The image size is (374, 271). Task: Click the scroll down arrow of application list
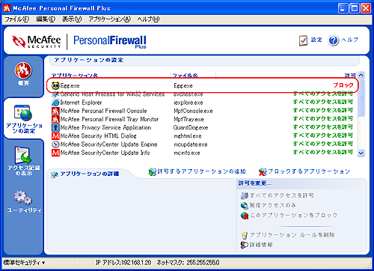click(x=361, y=153)
